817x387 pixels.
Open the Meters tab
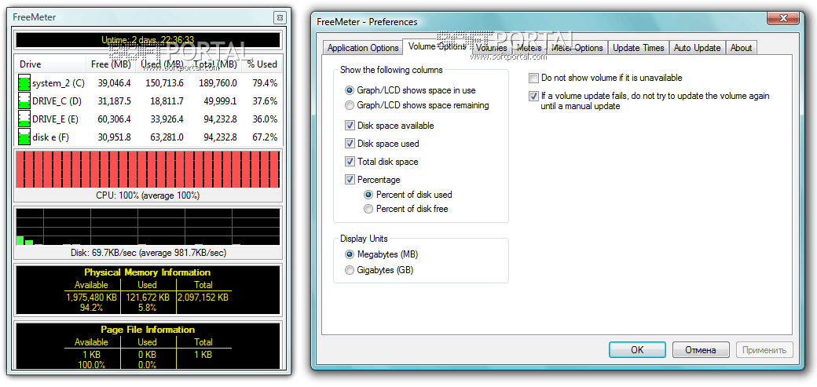[529, 48]
